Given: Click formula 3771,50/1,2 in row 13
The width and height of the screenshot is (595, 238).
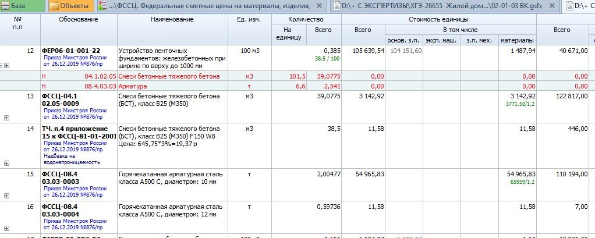Looking at the screenshot, I should pyautogui.click(x=520, y=104).
